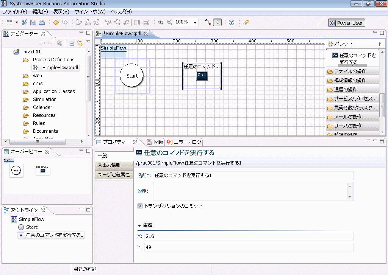Expand the 通信の操作 palette drawer
The height and width of the screenshot is (275, 388).
point(353,90)
